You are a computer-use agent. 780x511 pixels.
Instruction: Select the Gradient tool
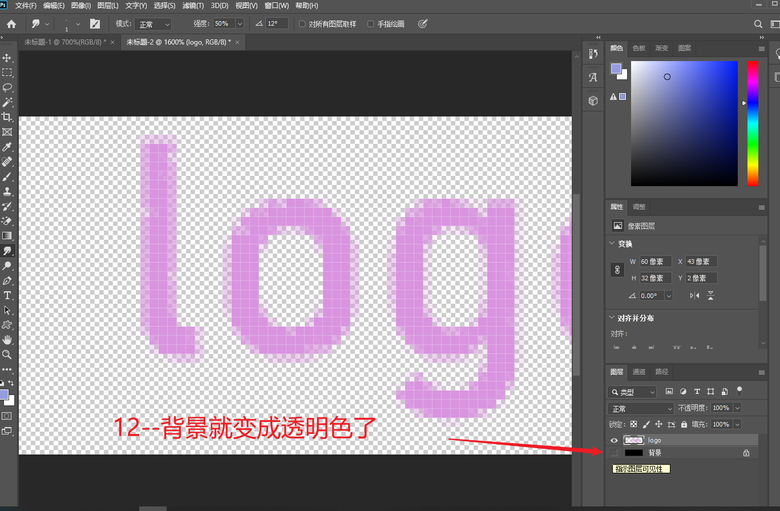[x=7, y=236]
